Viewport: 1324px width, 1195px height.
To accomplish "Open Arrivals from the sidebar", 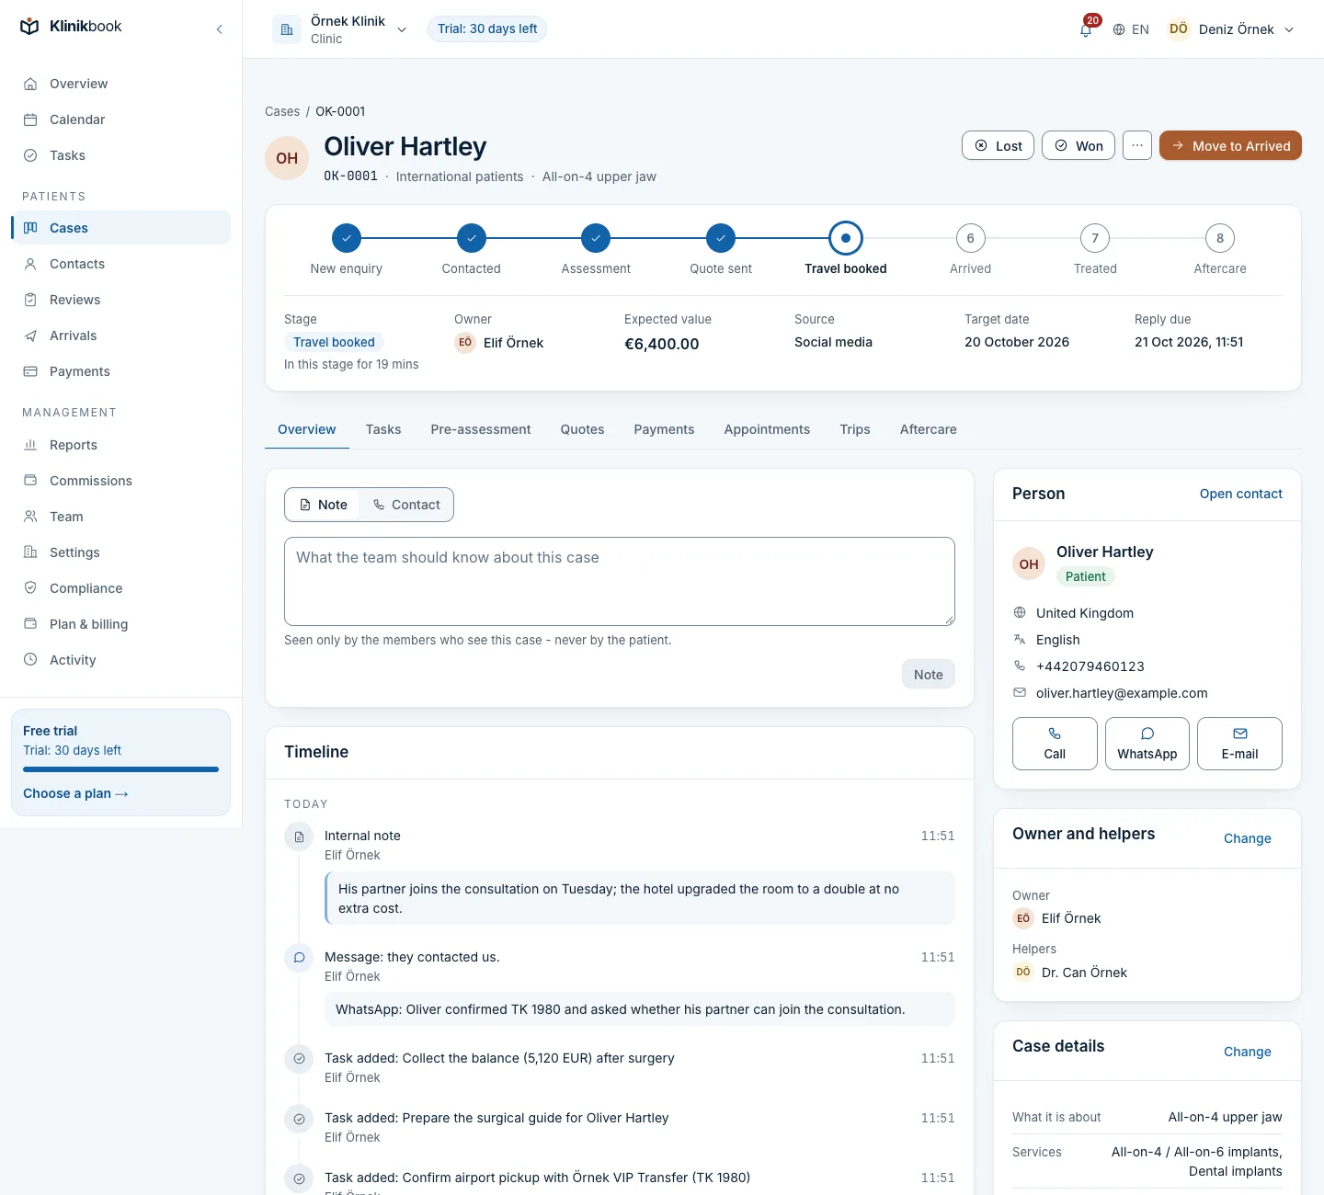I will point(120,336).
